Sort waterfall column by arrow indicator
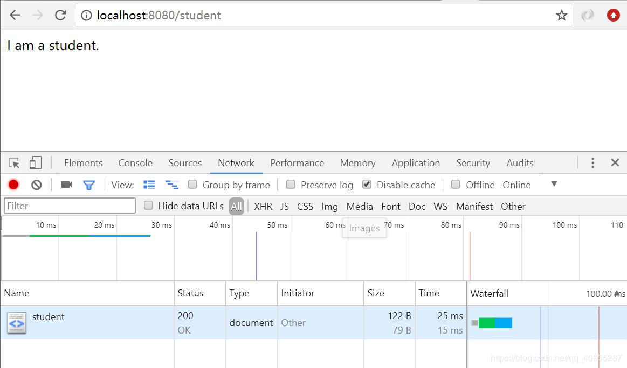The width and height of the screenshot is (627, 368). click(617, 293)
